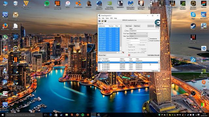This screenshot has width=209, height=117.
Task: Click the Type column header in address table
Action: tap(131, 59)
